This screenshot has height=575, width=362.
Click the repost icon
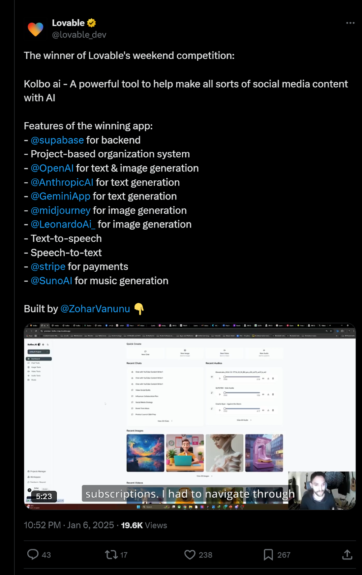point(111,555)
